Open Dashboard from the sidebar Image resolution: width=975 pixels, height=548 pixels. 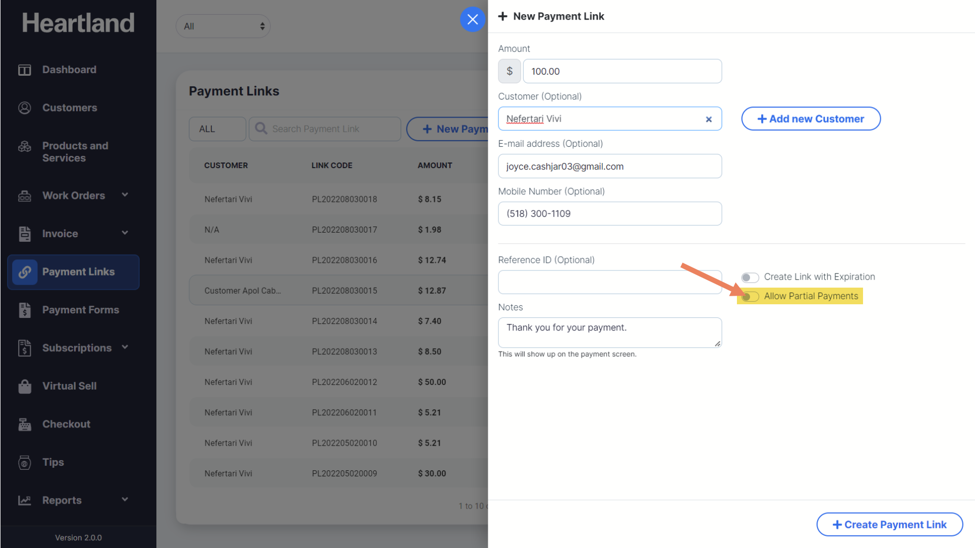pos(69,70)
